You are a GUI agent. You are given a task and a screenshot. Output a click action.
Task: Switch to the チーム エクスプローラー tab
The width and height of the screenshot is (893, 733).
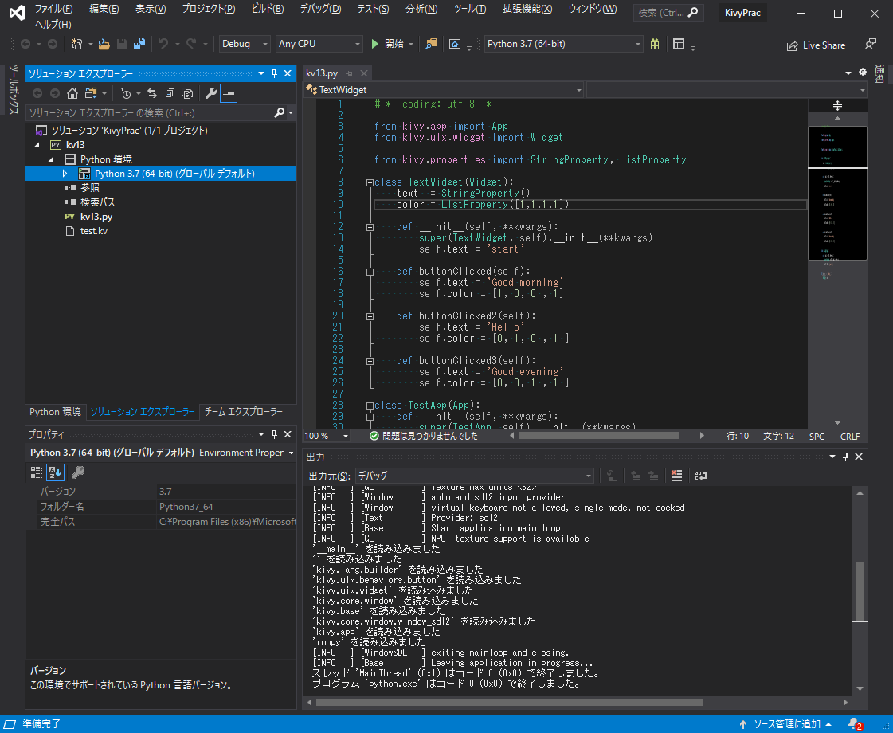[x=243, y=412]
